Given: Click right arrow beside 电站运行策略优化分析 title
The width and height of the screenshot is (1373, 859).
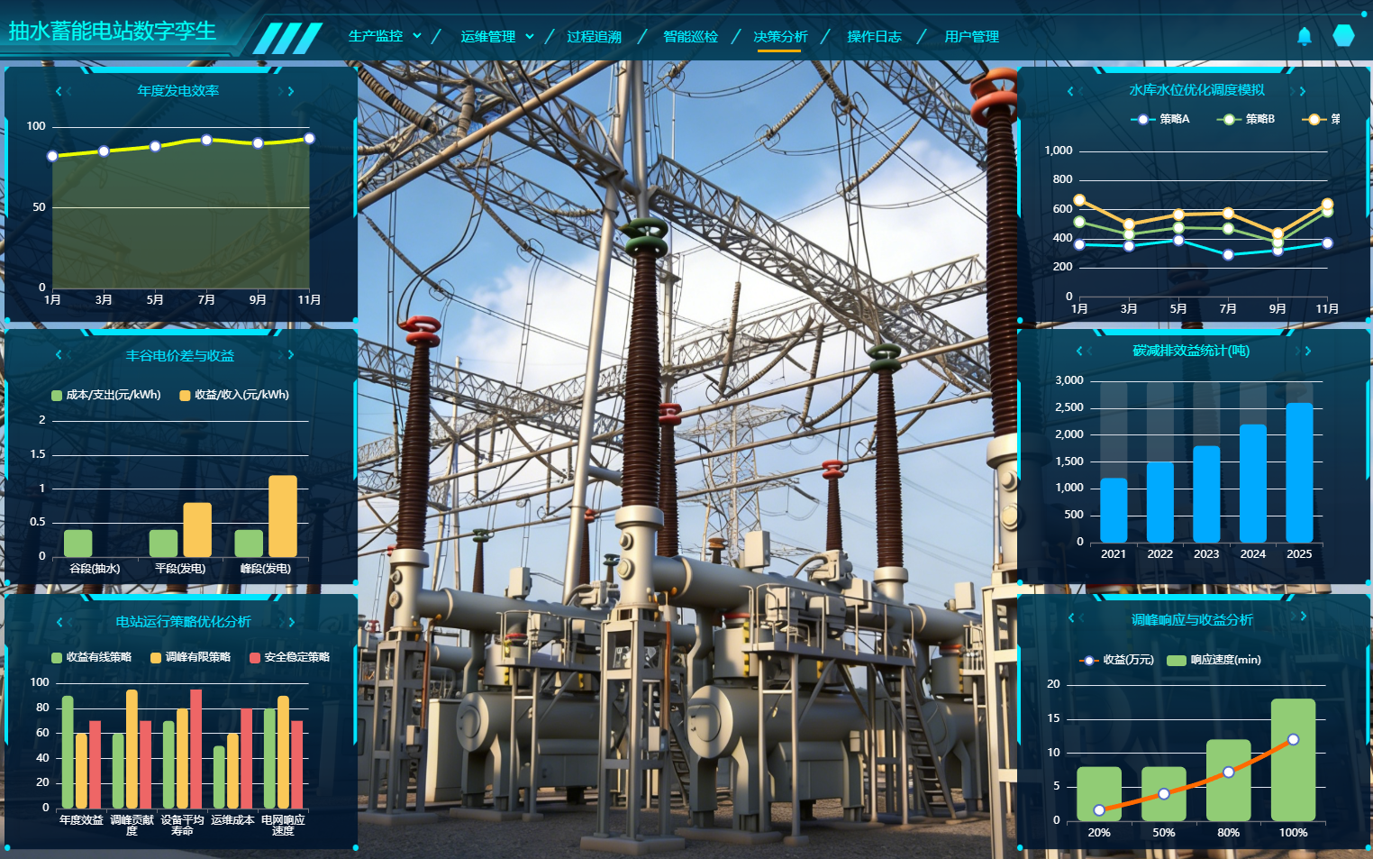Looking at the screenshot, I should [290, 622].
